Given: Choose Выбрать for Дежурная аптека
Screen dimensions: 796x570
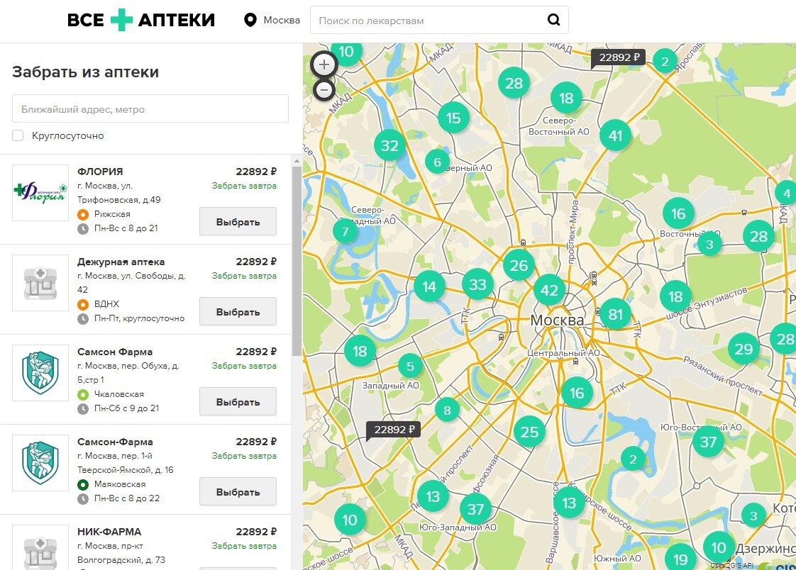Looking at the screenshot, I should click(x=238, y=311).
